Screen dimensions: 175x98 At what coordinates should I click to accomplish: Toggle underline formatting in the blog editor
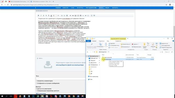pyautogui.click(x=43, y=16)
